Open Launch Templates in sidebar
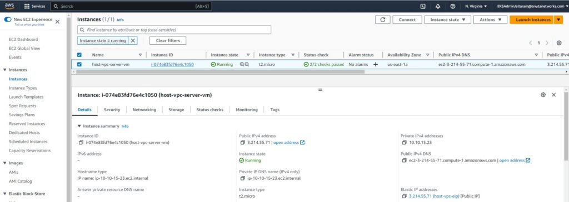This screenshot has height=202, width=569. coord(26,97)
